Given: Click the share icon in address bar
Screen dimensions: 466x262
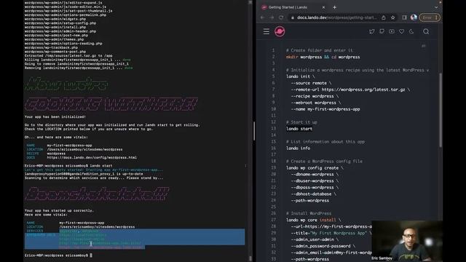Looking at the screenshot, I should [x=384, y=17].
